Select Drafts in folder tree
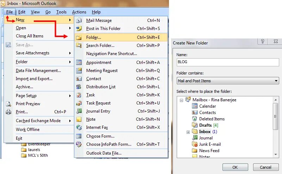Screen dimensions: 282x174 [x=205, y=125]
